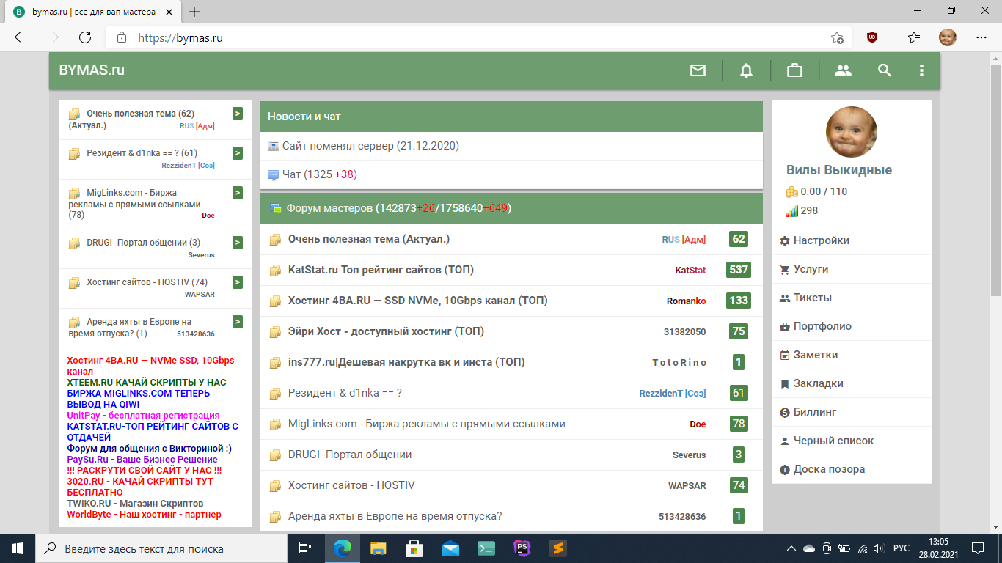
Task: Open author Romanko in forum list
Action: [687, 301]
